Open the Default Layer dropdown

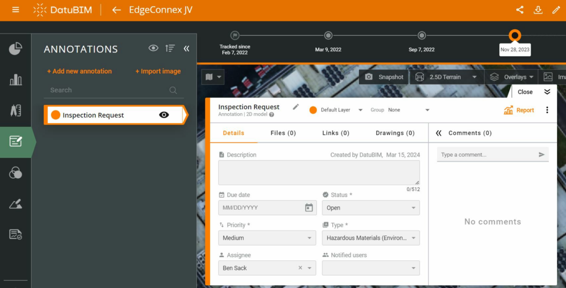(341, 110)
